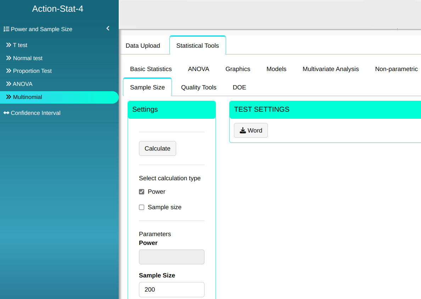The image size is (421, 299).
Task: Open Proportion Test in the sidebar
Action: (x=32, y=71)
